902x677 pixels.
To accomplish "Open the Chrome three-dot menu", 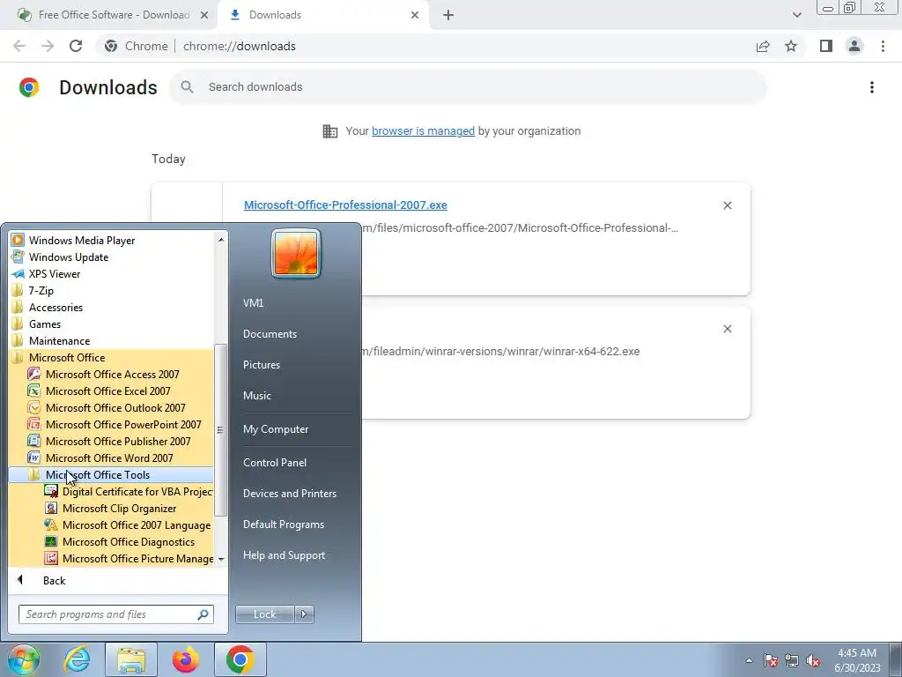I will [x=883, y=46].
